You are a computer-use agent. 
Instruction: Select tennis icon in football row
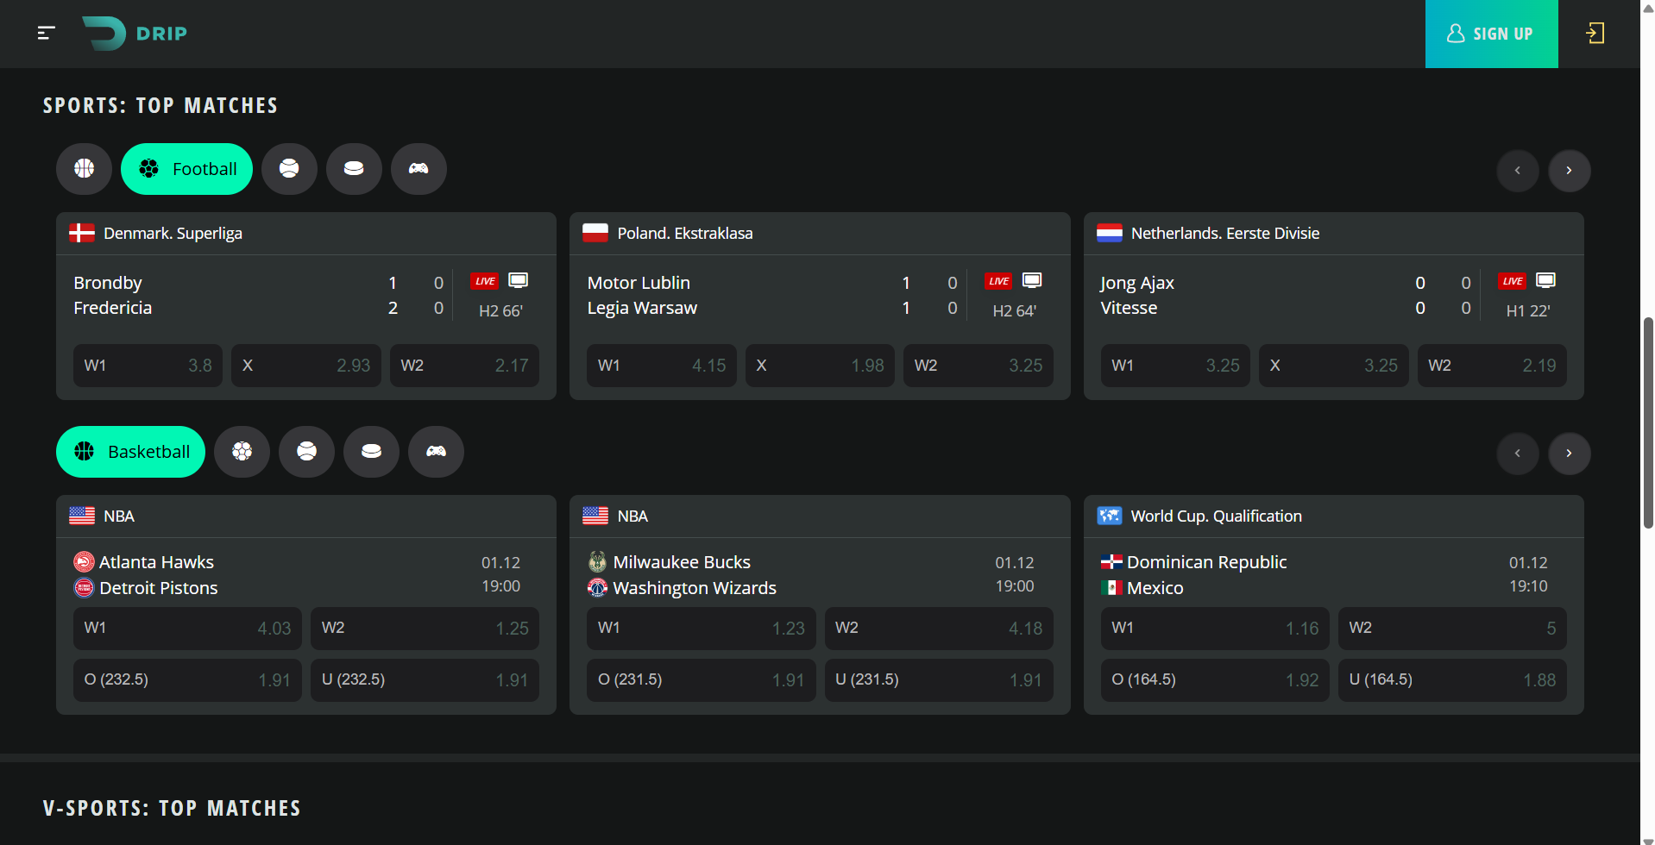click(289, 169)
